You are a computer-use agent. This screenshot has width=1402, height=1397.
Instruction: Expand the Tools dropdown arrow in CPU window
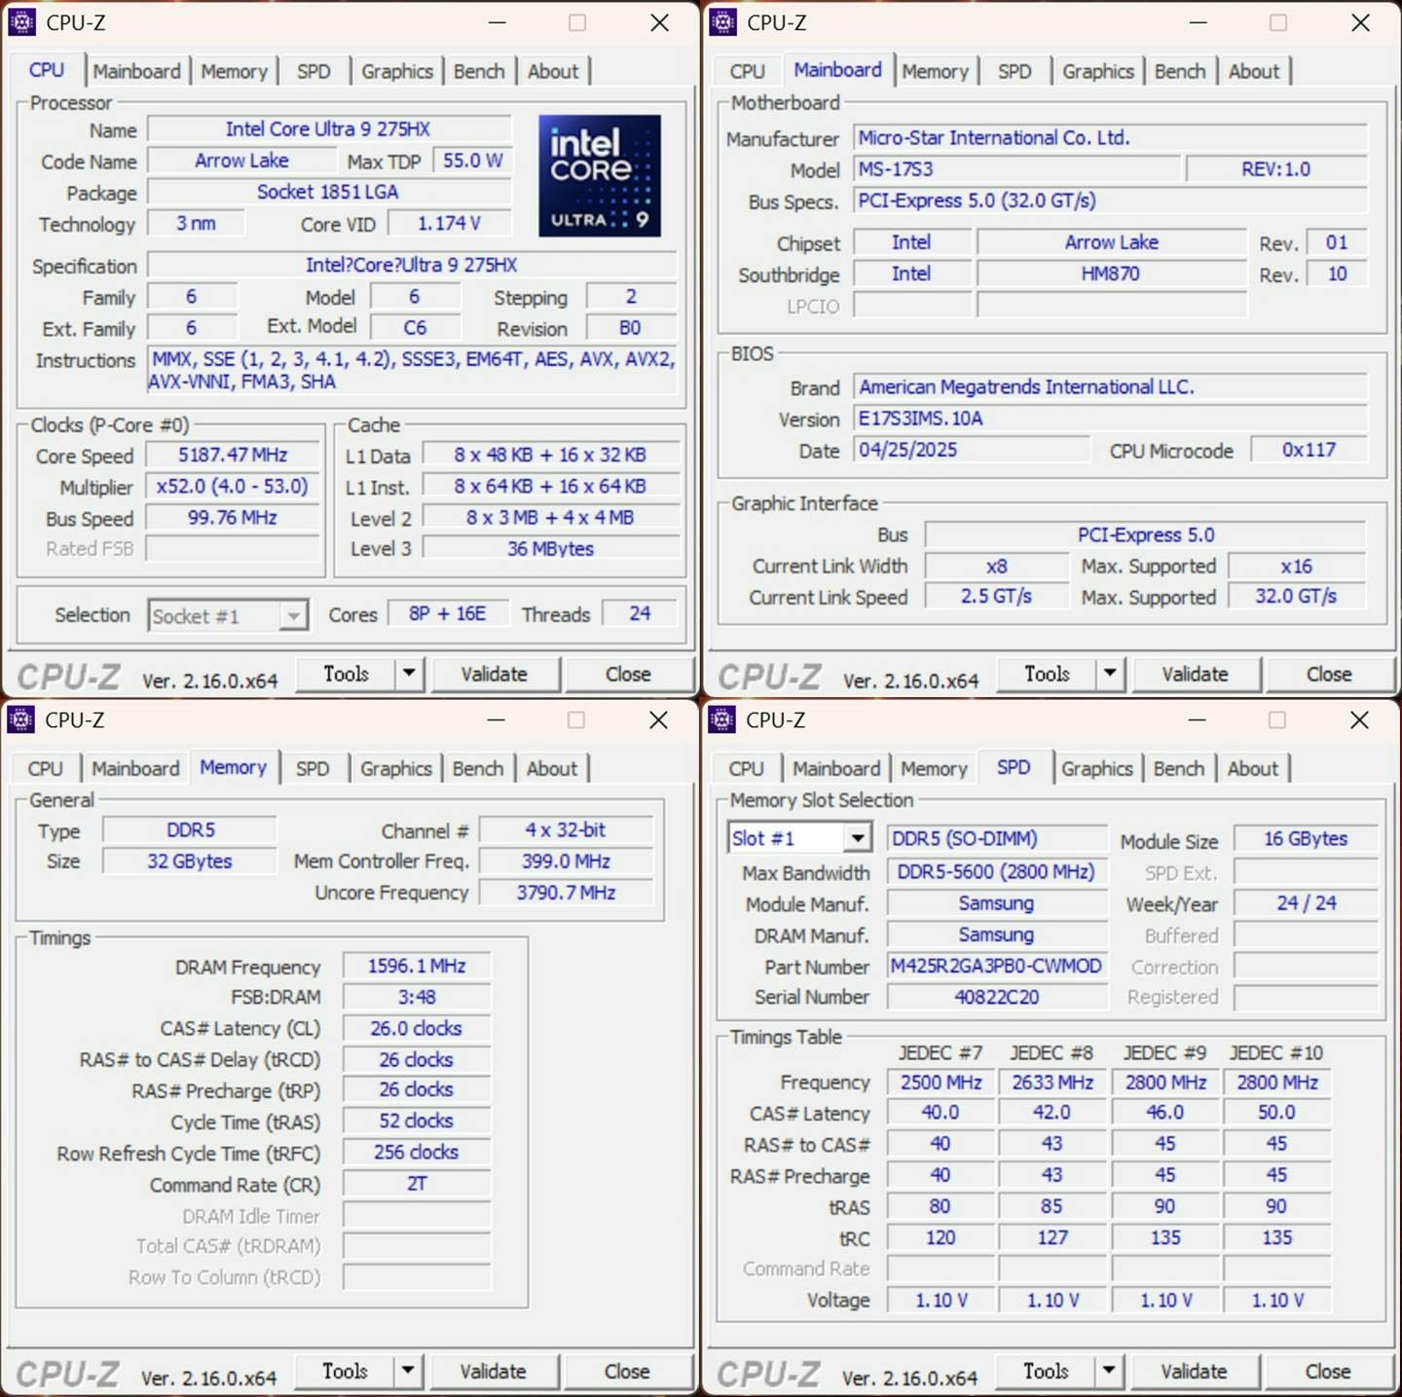click(x=409, y=673)
